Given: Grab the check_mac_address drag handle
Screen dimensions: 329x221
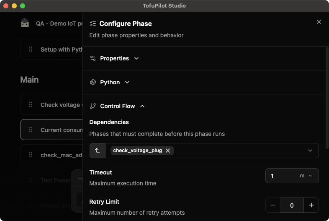Looking at the screenshot, I should pyautogui.click(x=31, y=155).
